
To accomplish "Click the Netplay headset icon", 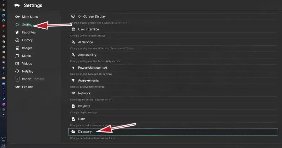I will (17, 71).
